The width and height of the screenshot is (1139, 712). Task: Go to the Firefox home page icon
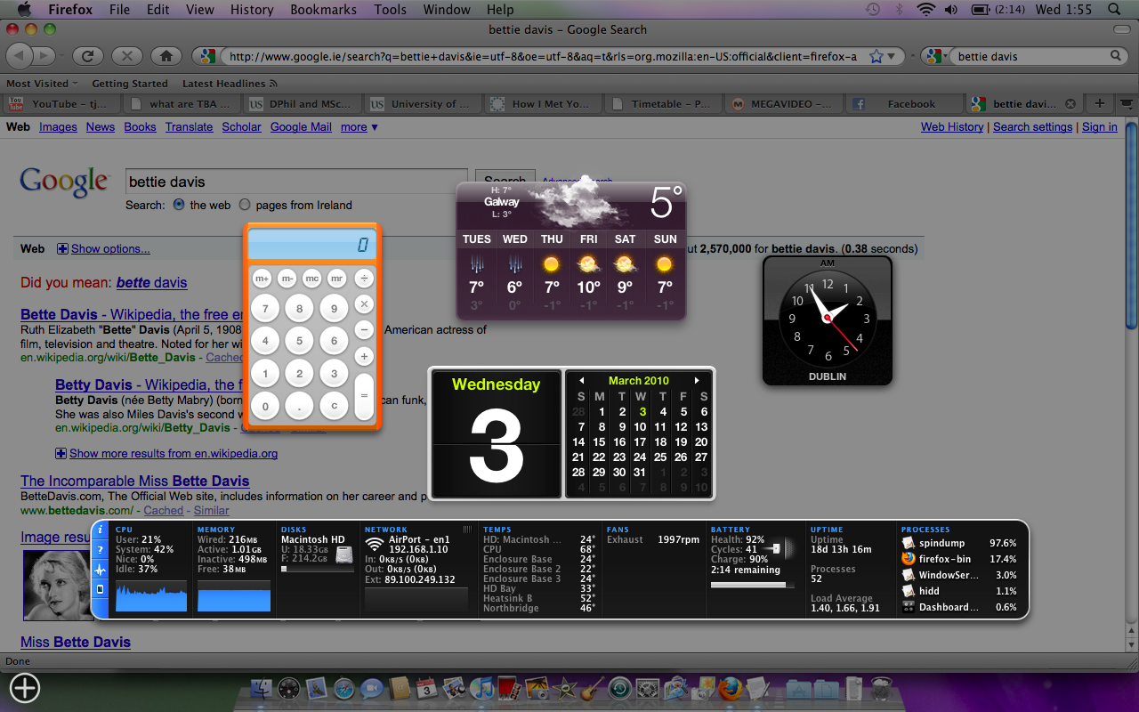[x=166, y=56]
